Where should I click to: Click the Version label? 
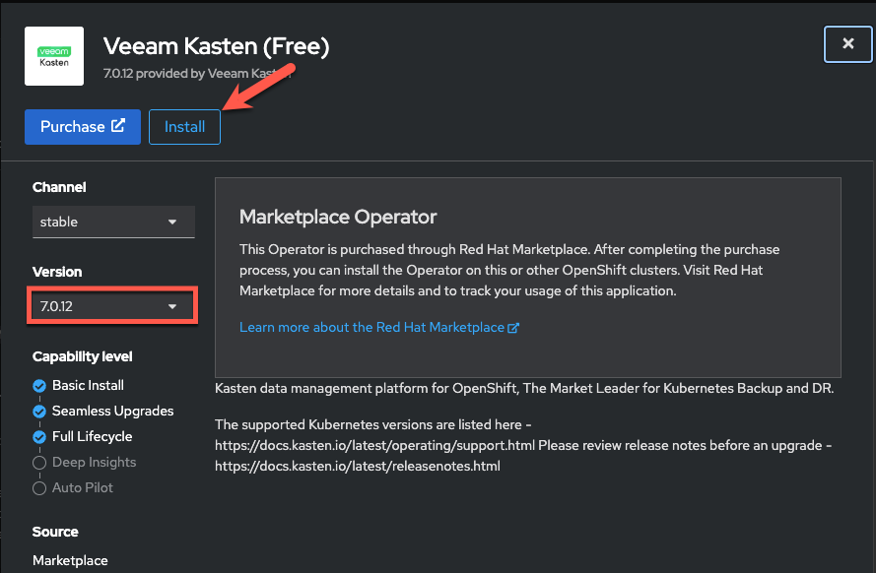[57, 272]
